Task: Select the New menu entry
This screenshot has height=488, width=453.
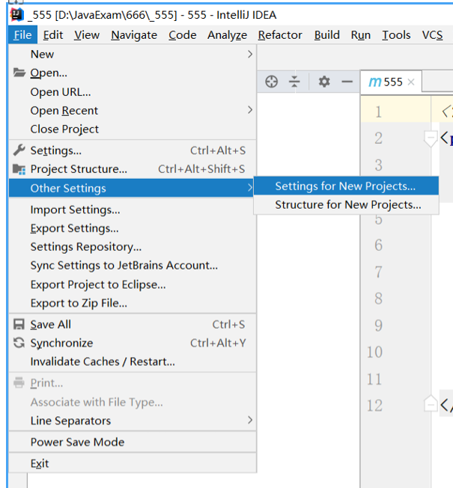Action: pyautogui.click(x=133, y=54)
